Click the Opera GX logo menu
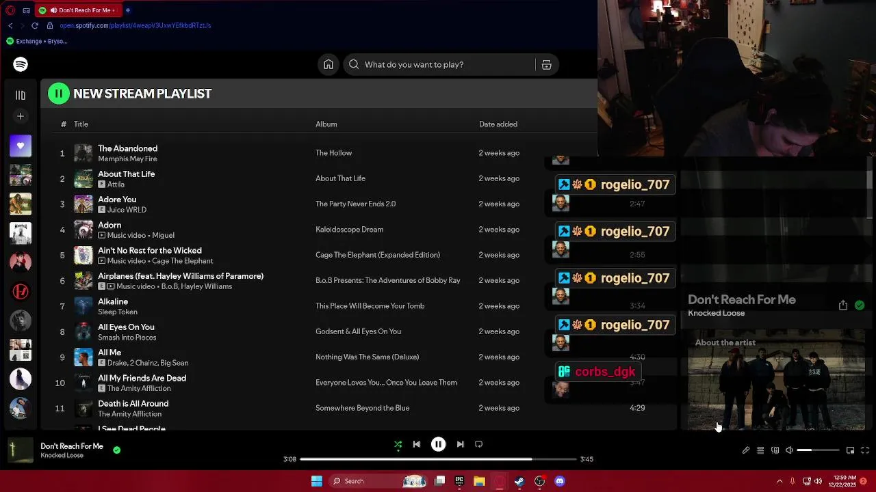The height and width of the screenshot is (492, 876). (x=10, y=10)
